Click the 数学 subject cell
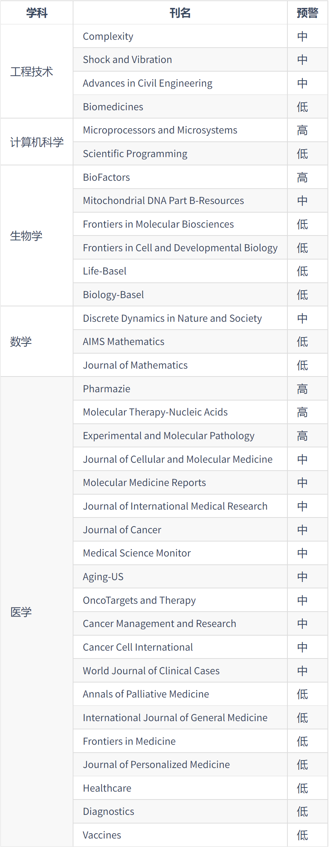Viewport: 329px width, 849px height. pyautogui.click(x=21, y=342)
